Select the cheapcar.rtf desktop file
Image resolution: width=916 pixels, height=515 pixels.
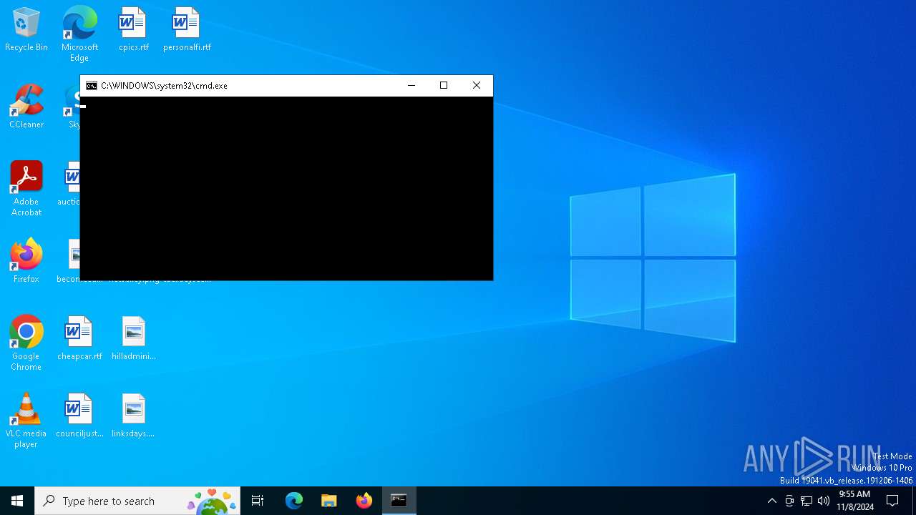(x=79, y=338)
